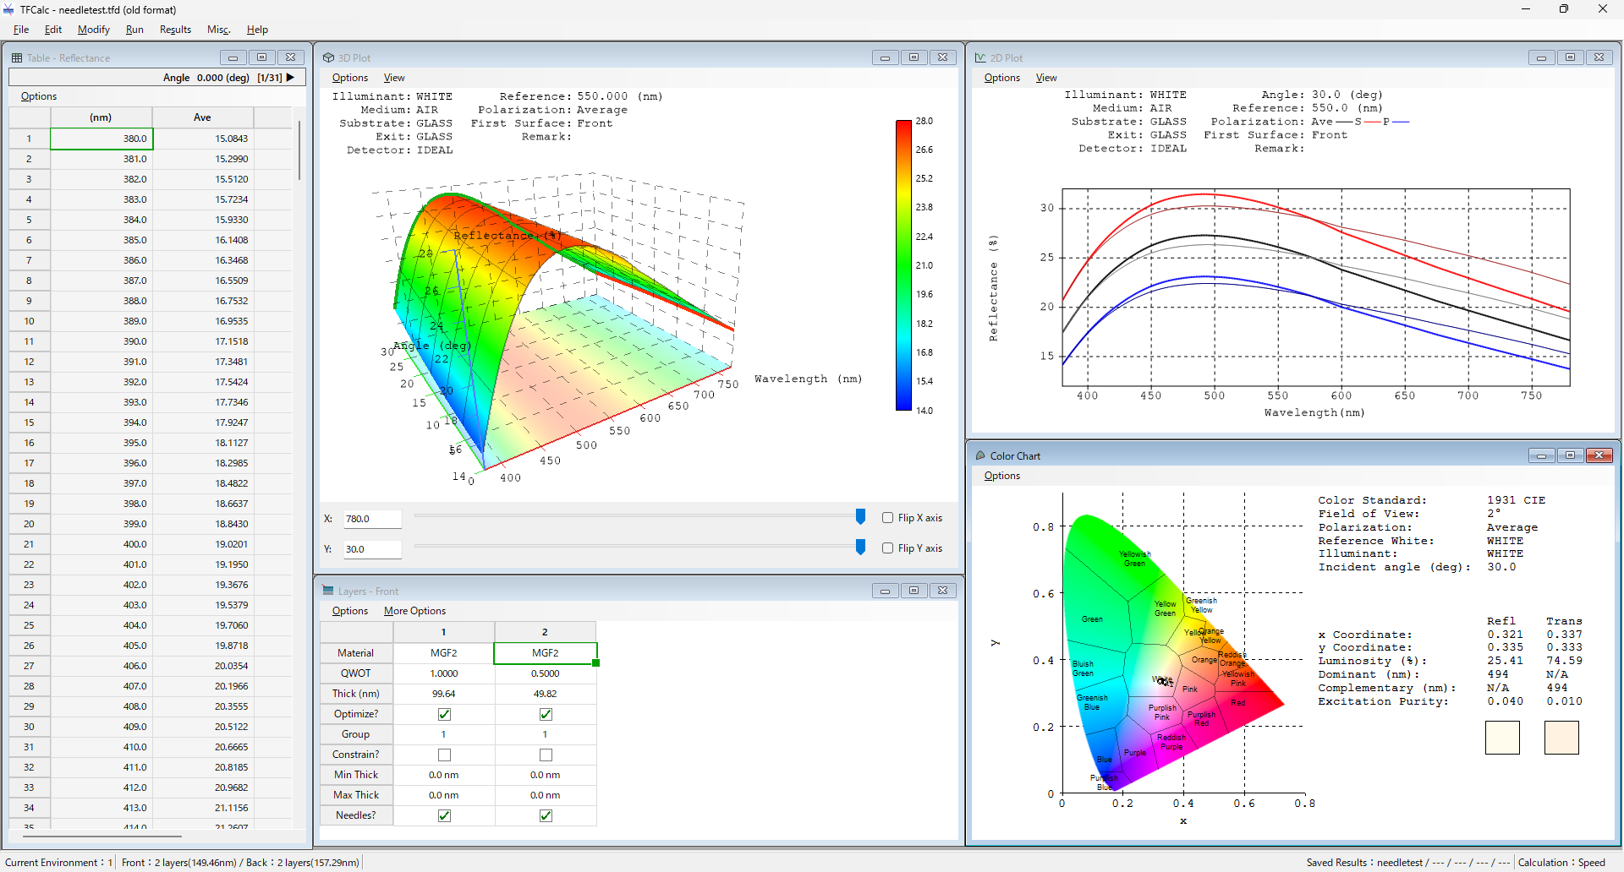This screenshot has width=1624, height=872.
Task: Open Options in Table - Reflectance window
Action: click(39, 96)
